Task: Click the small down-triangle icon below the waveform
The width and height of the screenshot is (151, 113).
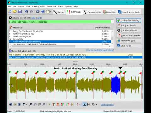Action: click(49, 104)
